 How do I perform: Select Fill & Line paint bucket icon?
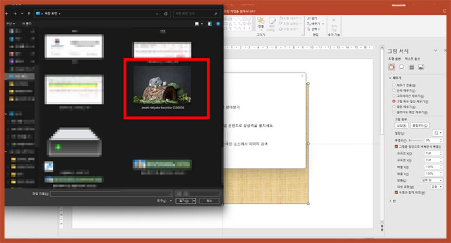[392, 67]
